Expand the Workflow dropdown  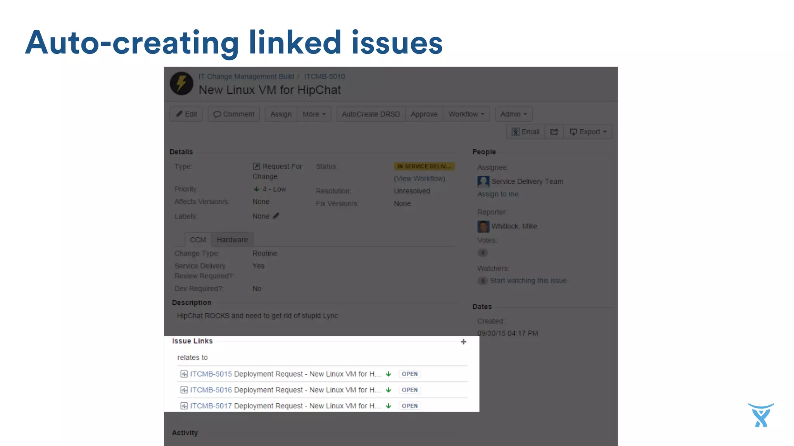[x=466, y=114]
